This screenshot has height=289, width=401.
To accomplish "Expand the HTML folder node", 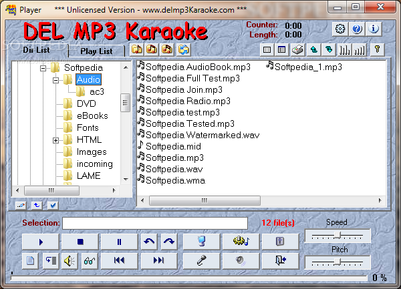I will click(55, 140).
